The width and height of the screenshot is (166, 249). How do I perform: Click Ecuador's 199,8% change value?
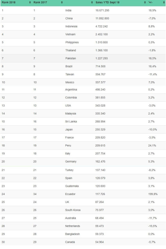pos(153,194)
